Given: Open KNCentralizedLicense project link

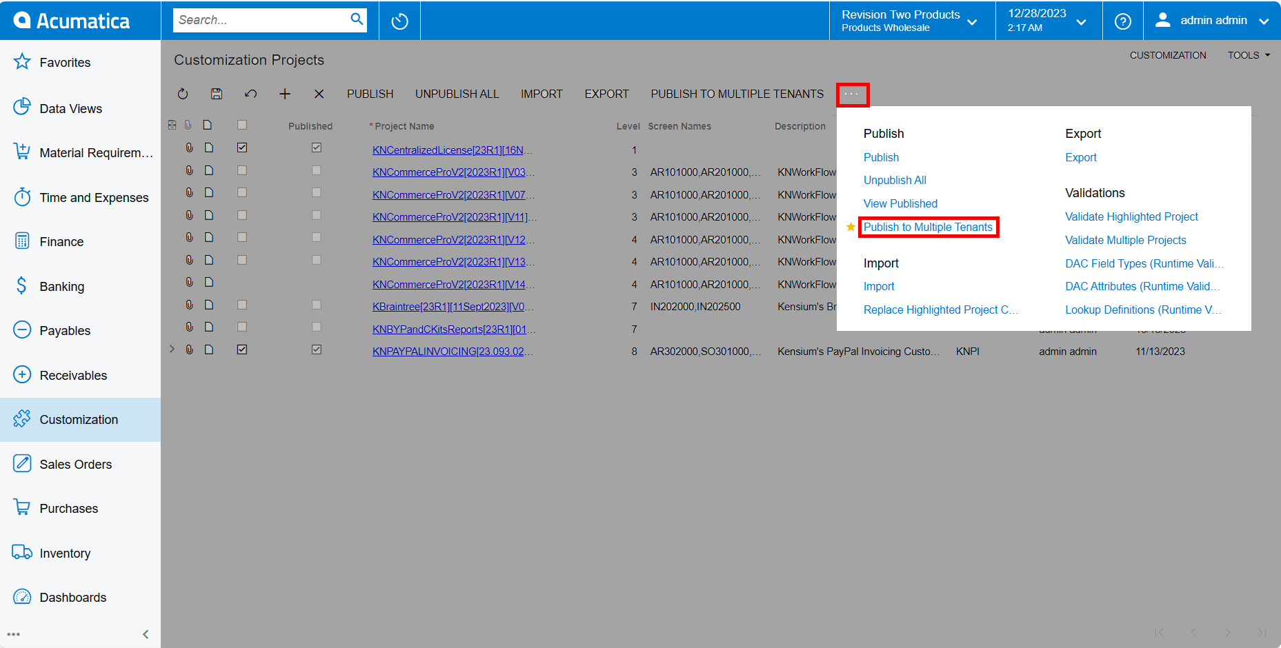Looking at the screenshot, I should (453, 150).
